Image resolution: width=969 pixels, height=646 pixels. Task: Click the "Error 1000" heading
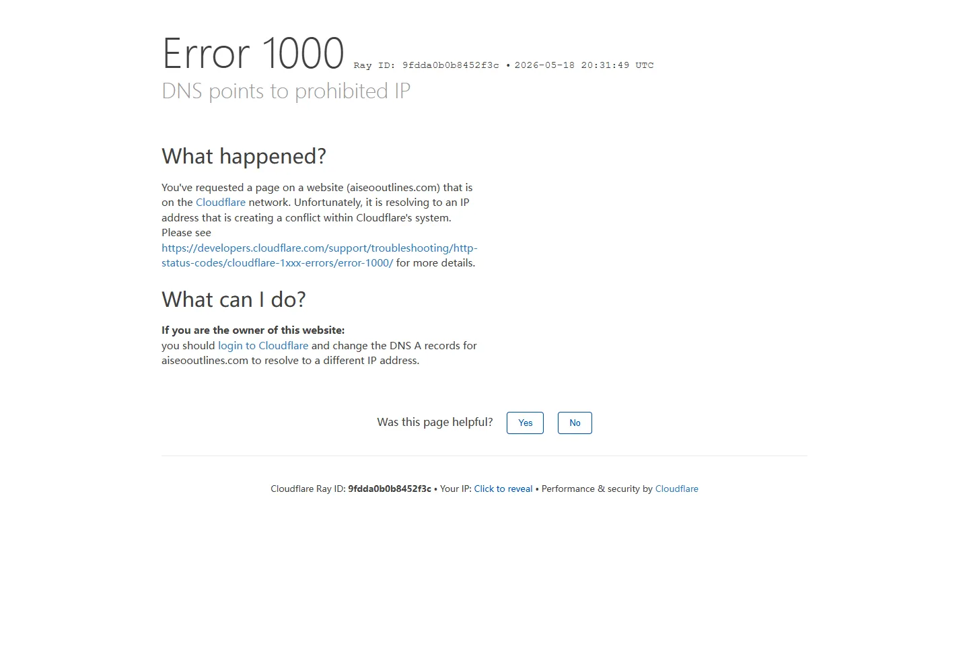(253, 53)
